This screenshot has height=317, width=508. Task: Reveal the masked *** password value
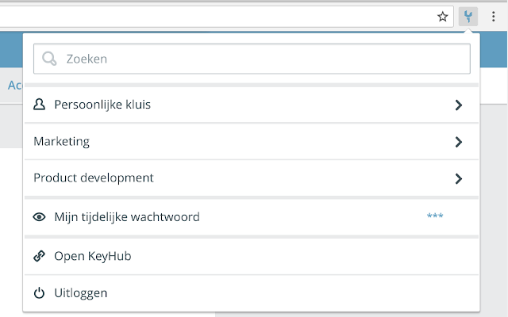pyautogui.click(x=434, y=216)
